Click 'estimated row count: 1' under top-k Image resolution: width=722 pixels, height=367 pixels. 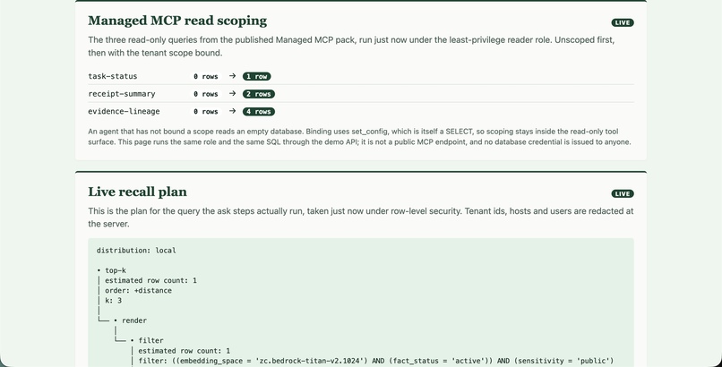tap(150, 280)
